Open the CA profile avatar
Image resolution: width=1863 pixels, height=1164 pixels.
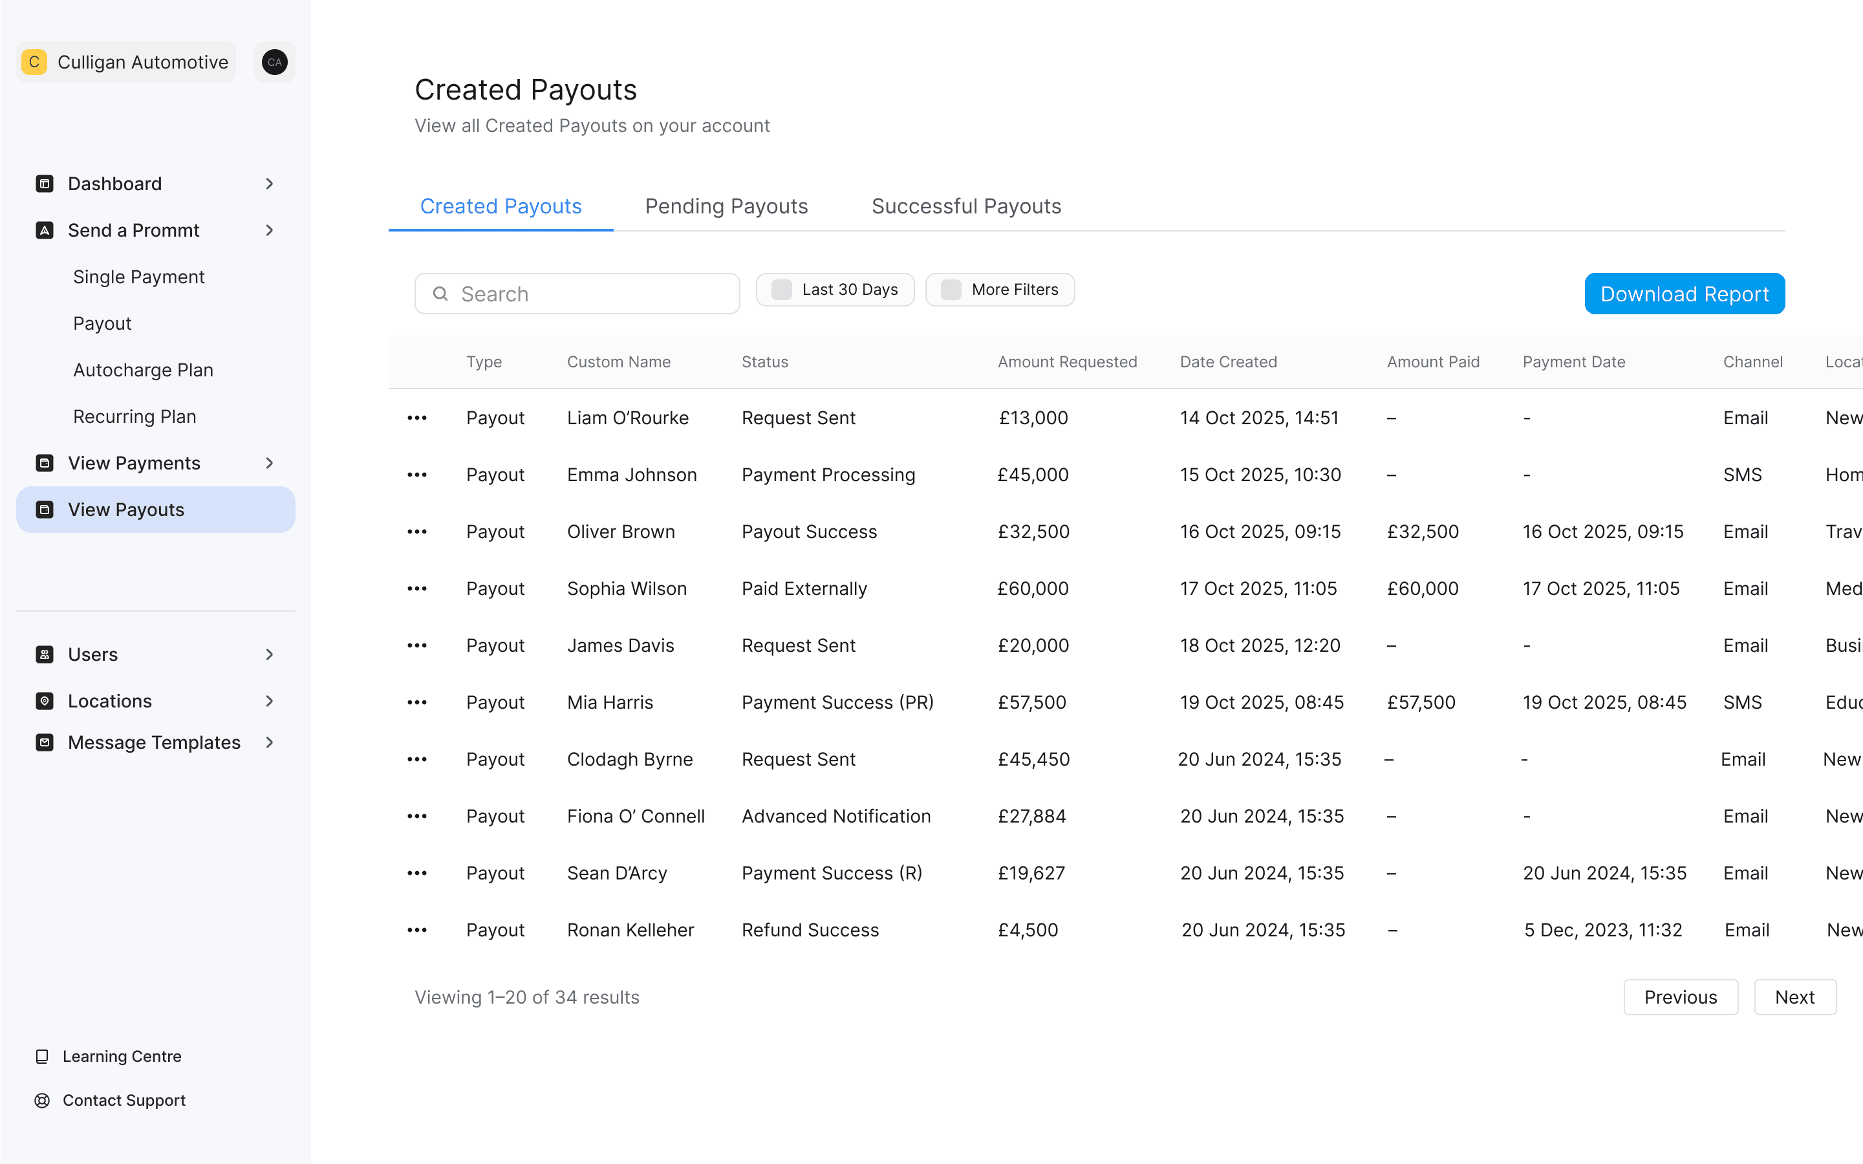coord(275,62)
